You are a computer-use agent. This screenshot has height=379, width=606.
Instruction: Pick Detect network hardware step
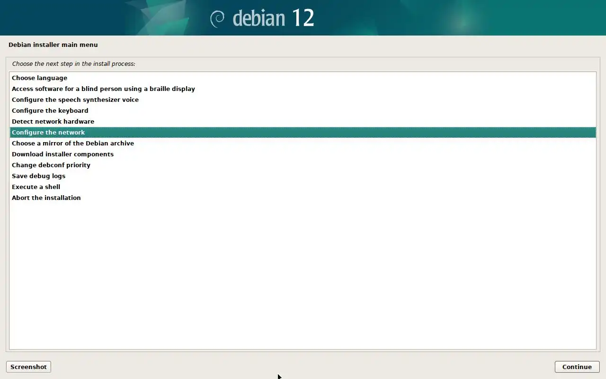[x=303, y=121]
